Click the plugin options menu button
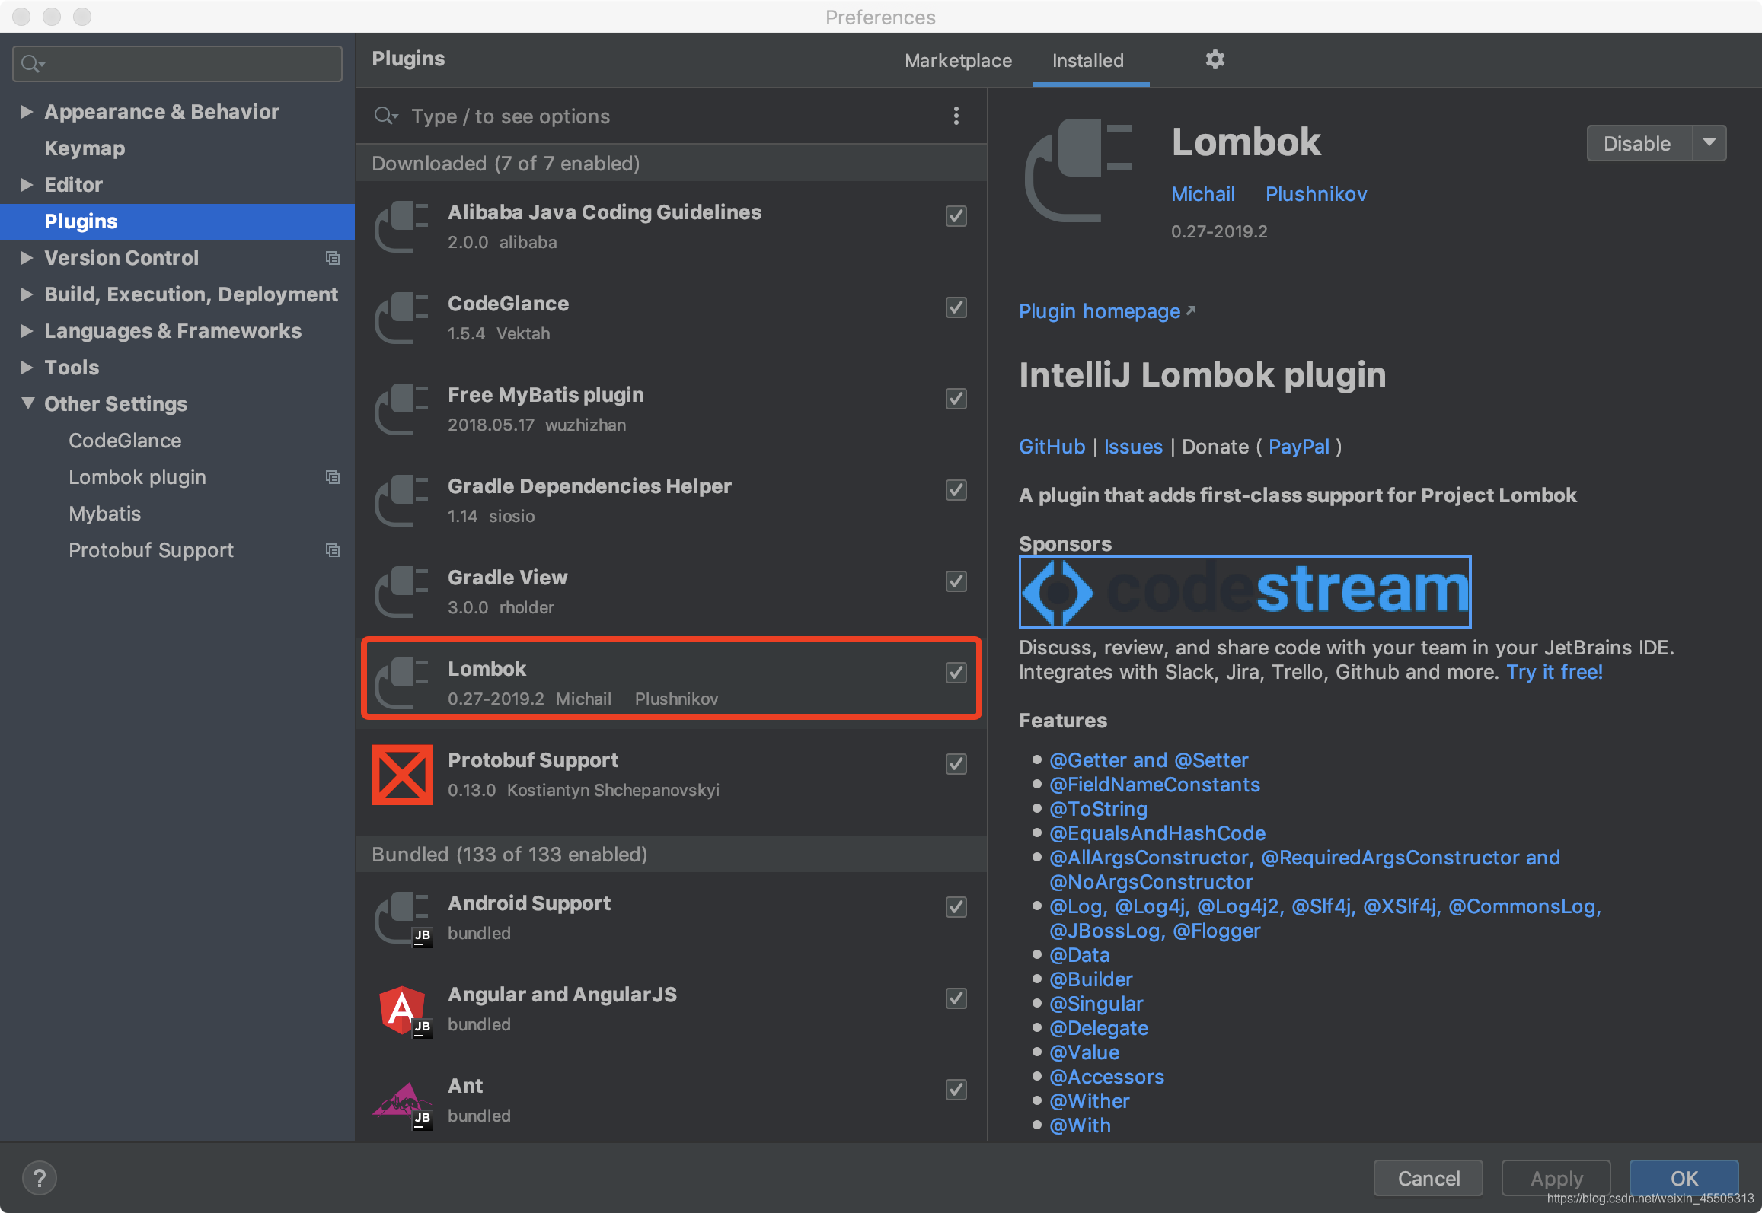This screenshot has width=1762, height=1213. click(956, 116)
